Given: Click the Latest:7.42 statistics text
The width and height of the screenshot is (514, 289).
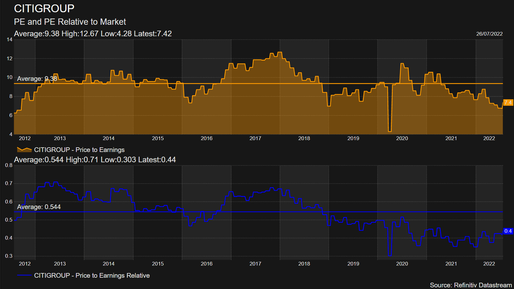Looking at the screenshot, I should click(153, 33).
